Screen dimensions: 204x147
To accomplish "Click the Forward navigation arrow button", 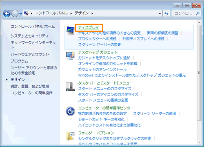I will click(15, 13).
